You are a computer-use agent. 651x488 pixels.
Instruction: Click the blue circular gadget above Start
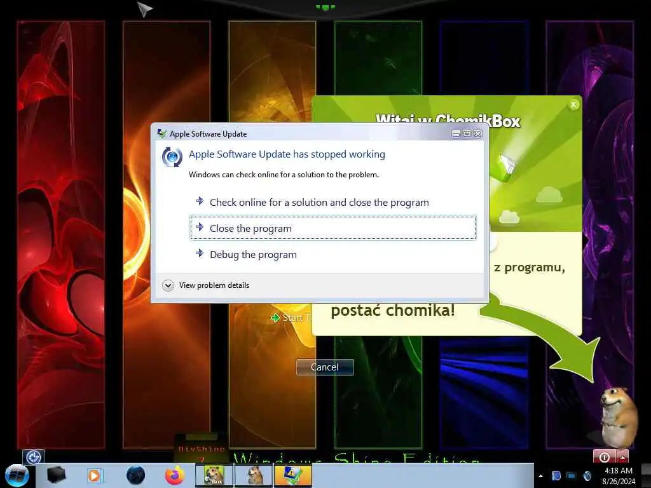click(x=34, y=457)
